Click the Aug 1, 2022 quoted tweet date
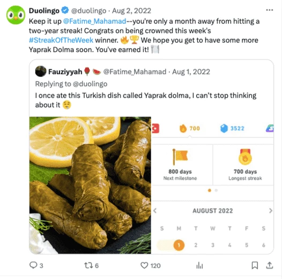Screen dimensions: 282x279 pyautogui.click(x=191, y=72)
